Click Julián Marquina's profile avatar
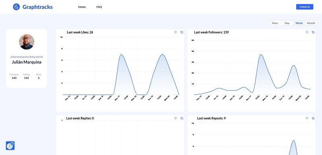 (x=27, y=42)
